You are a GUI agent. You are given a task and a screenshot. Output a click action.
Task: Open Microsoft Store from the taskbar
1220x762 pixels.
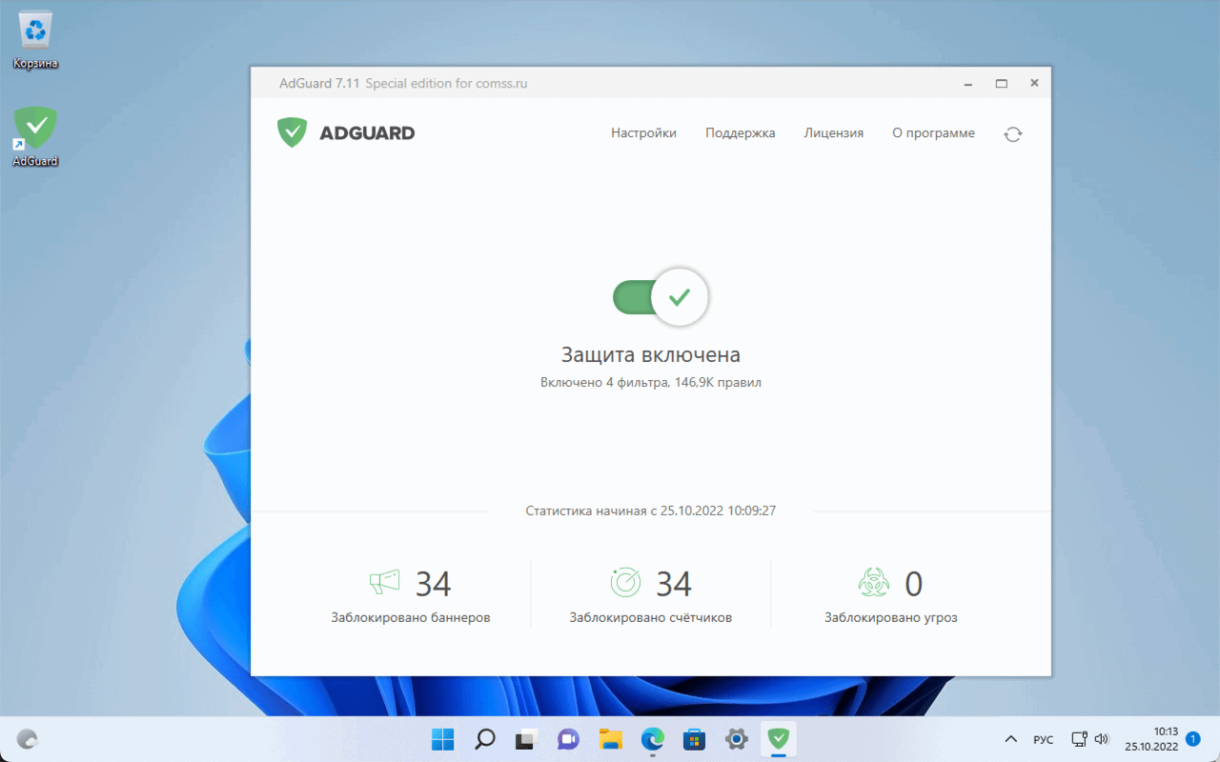click(x=695, y=738)
